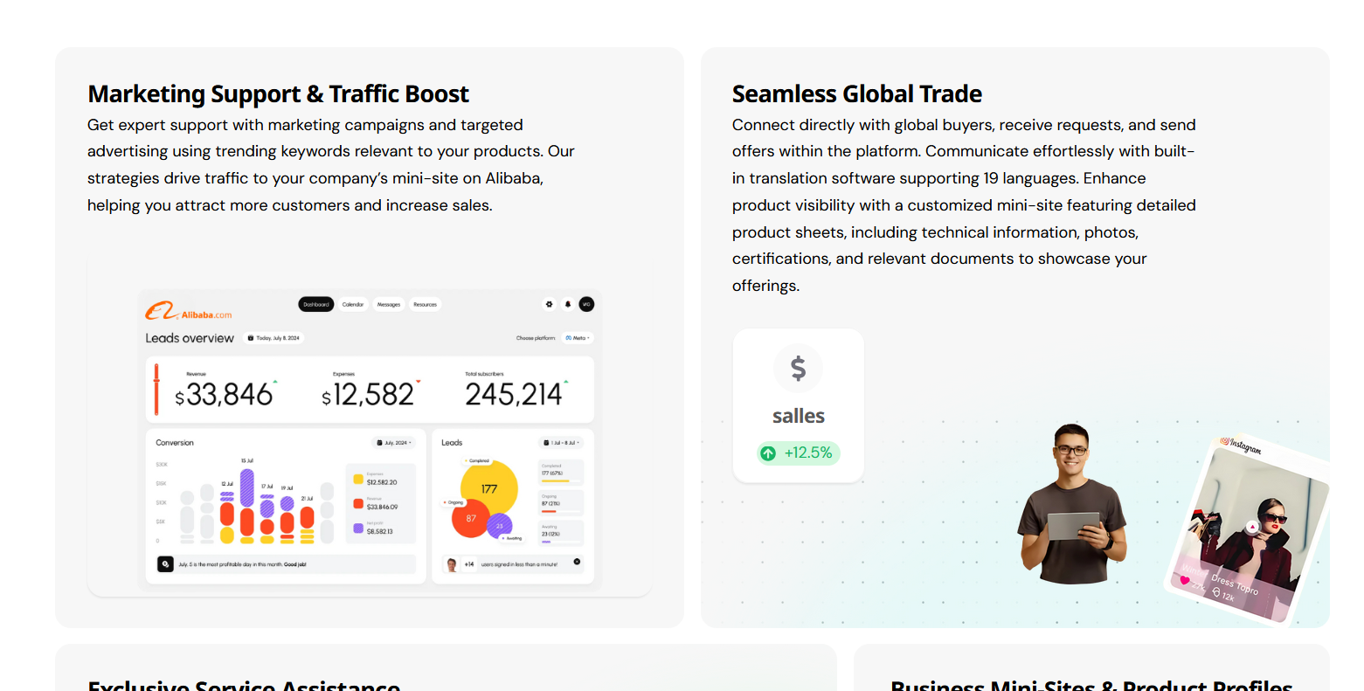
Task: Select the Dashboard tab
Action: (316, 304)
